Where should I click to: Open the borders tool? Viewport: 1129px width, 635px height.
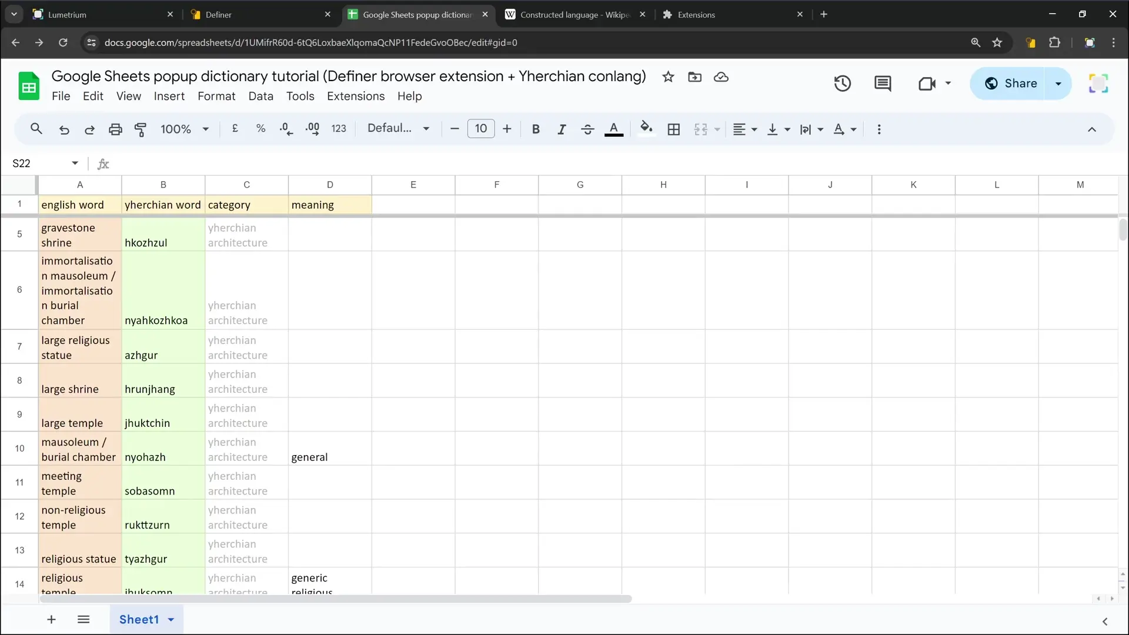coord(674,129)
